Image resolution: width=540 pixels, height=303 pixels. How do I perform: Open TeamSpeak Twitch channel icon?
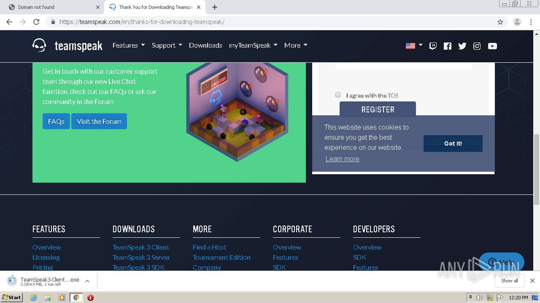coord(433,46)
